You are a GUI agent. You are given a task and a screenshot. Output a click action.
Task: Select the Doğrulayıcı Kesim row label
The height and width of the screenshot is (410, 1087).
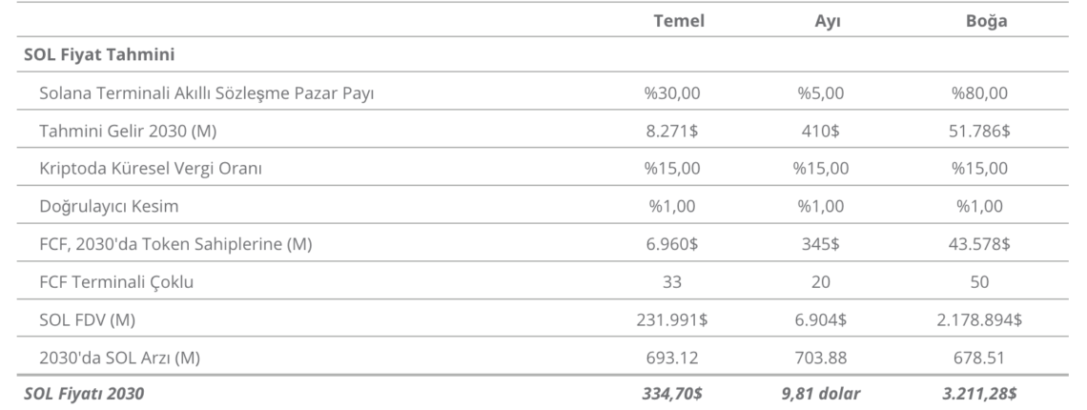109,207
